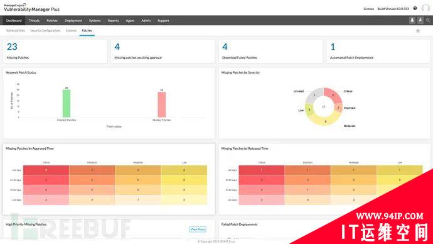The image size is (433, 244).
Task: Switch to the Security Configurations tab
Action: 45,30
